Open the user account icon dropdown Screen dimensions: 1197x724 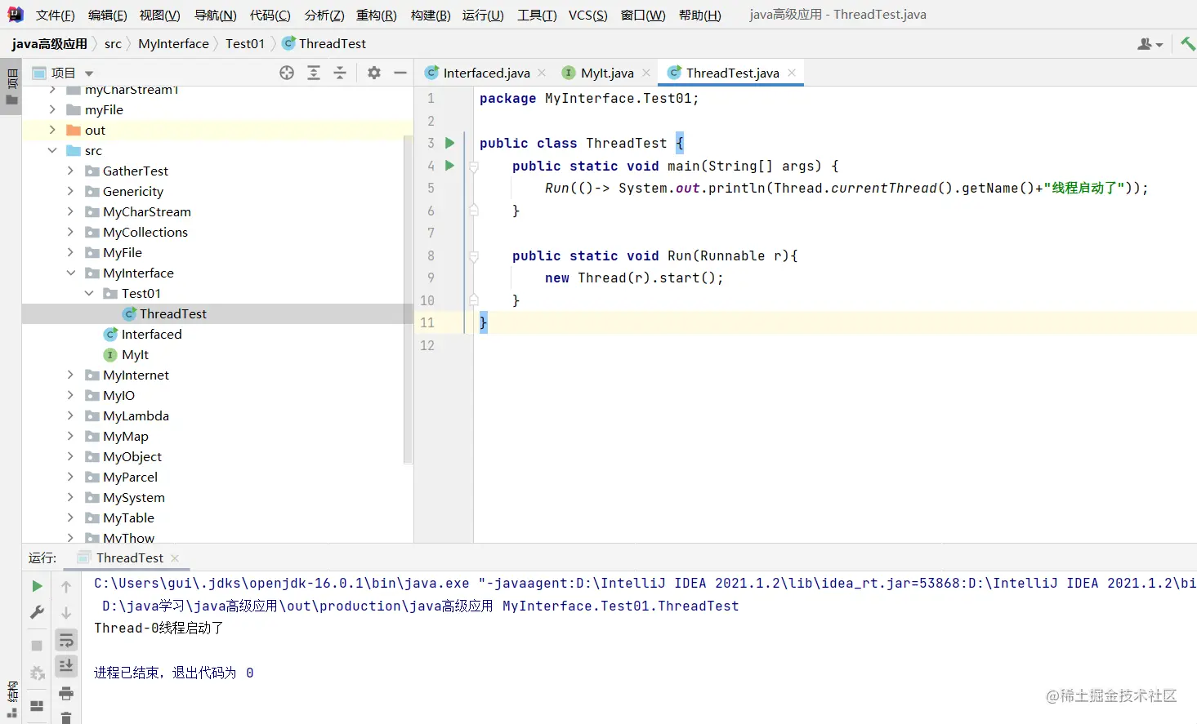[x=1150, y=44]
